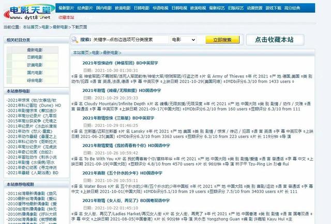Click the date text 2021-10-22 01:45:10

point(116,208)
